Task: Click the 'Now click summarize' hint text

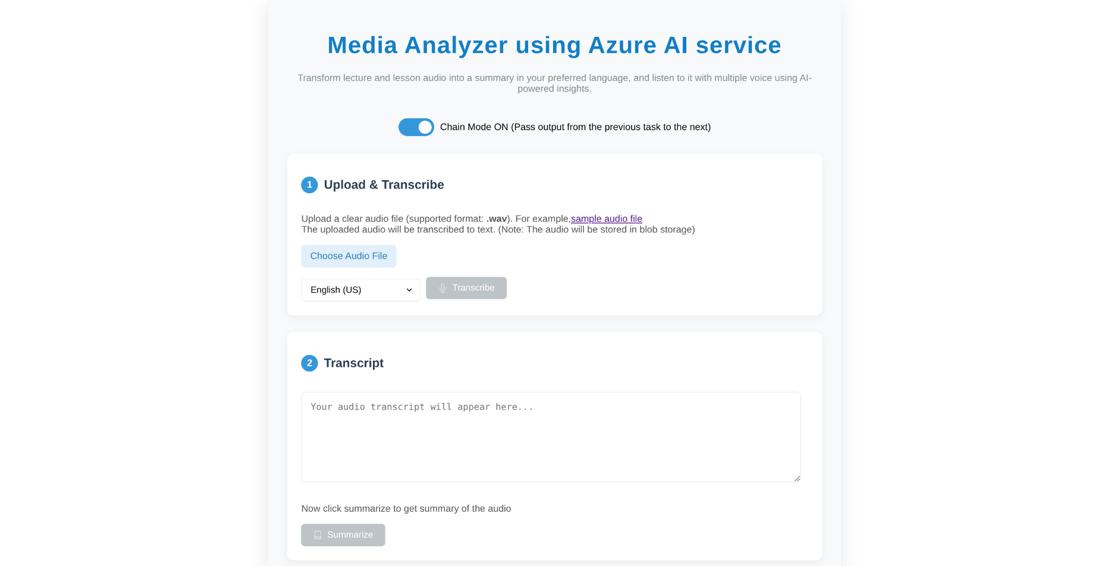Action: (x=406, y=509)
